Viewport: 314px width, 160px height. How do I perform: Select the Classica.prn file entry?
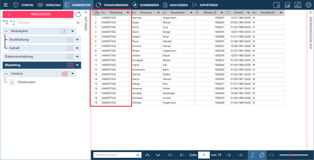27,82
